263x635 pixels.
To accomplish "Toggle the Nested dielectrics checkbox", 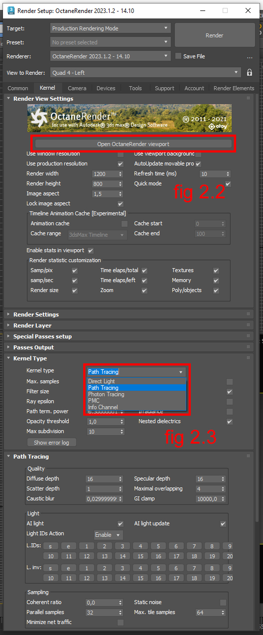I will click(230, 422).
